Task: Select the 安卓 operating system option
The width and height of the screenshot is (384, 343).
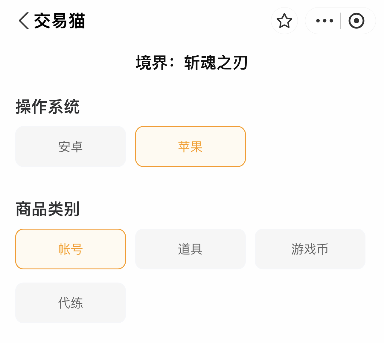Action: coord(71,147)
